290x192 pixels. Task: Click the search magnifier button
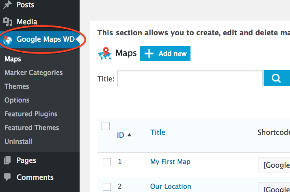click(276, 78)
